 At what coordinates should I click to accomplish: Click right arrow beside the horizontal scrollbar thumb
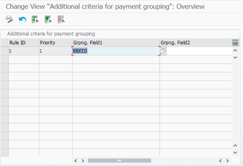click(83, 161)
